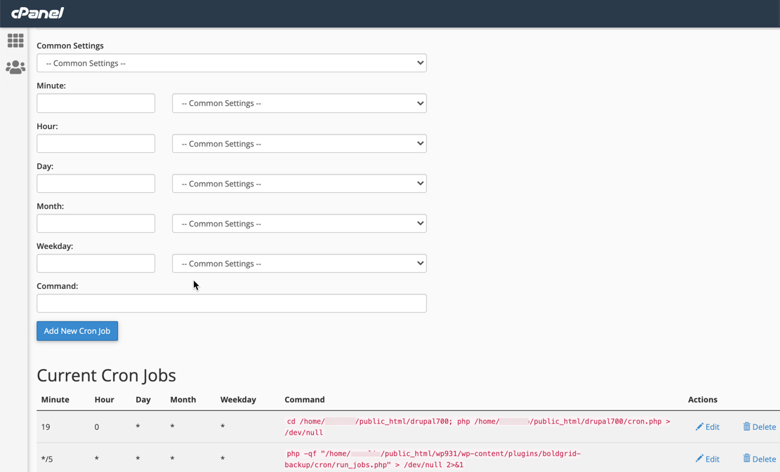Open the Hour common settings dropdown
This screenshot has height=472, width=780.
point(299,143)
